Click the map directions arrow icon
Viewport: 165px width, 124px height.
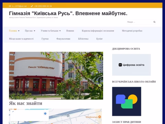tap(45, 114)
